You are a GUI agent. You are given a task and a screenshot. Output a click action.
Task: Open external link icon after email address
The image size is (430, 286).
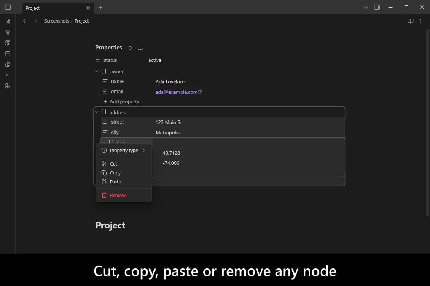pos(200,92)
